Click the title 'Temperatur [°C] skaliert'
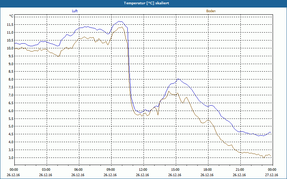Viewport: 287px width, 179px height. point(146,3)
